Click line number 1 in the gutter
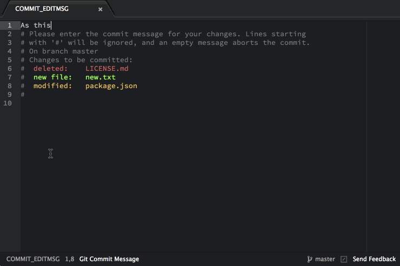The image size is (400, 266). [10, 25]
